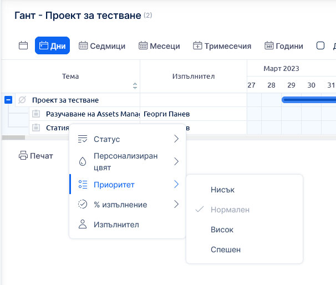Click day 30 in the timeline header

pos(311,85)
